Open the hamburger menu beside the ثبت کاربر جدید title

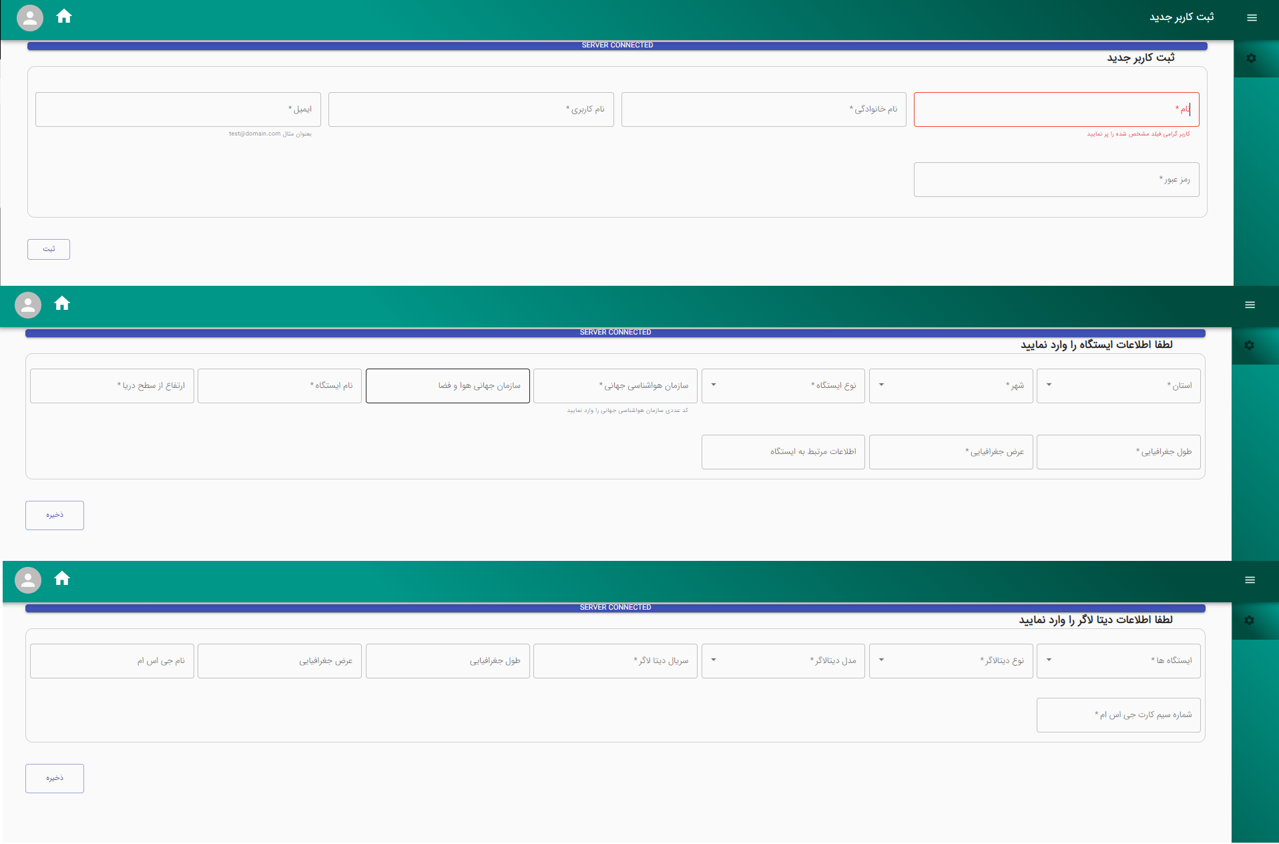[x=1252, y=18]
